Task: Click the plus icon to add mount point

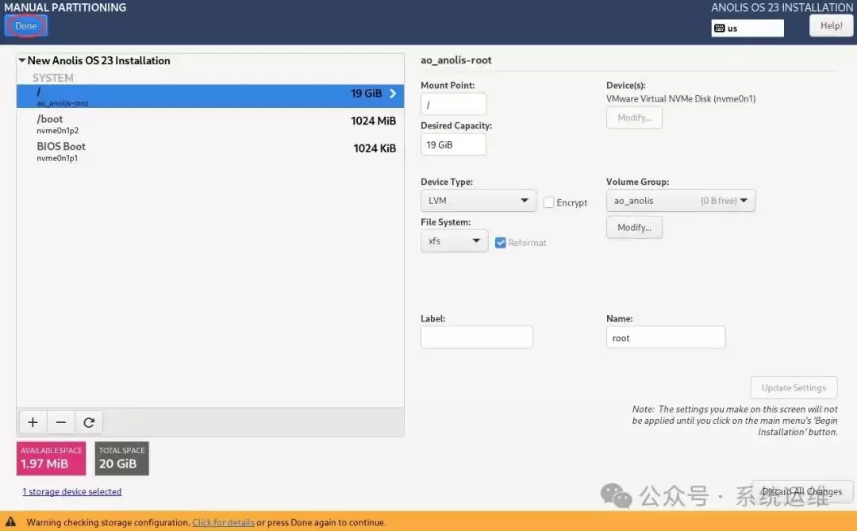Action: 33,422
